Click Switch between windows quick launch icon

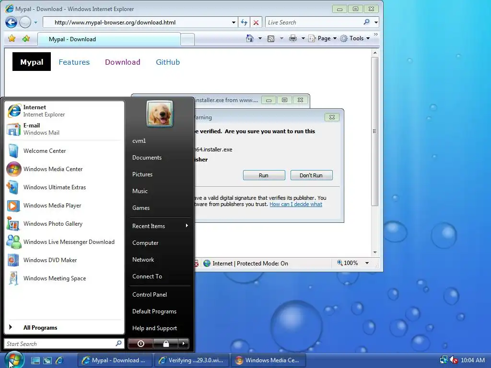coord(47,360)
